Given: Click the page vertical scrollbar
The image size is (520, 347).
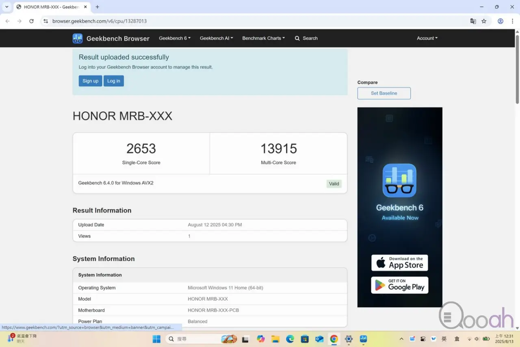Looking at the screenshot, I should tap(517, 69).
